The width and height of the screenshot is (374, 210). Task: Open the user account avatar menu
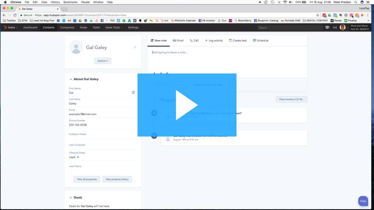coord(342,27)
